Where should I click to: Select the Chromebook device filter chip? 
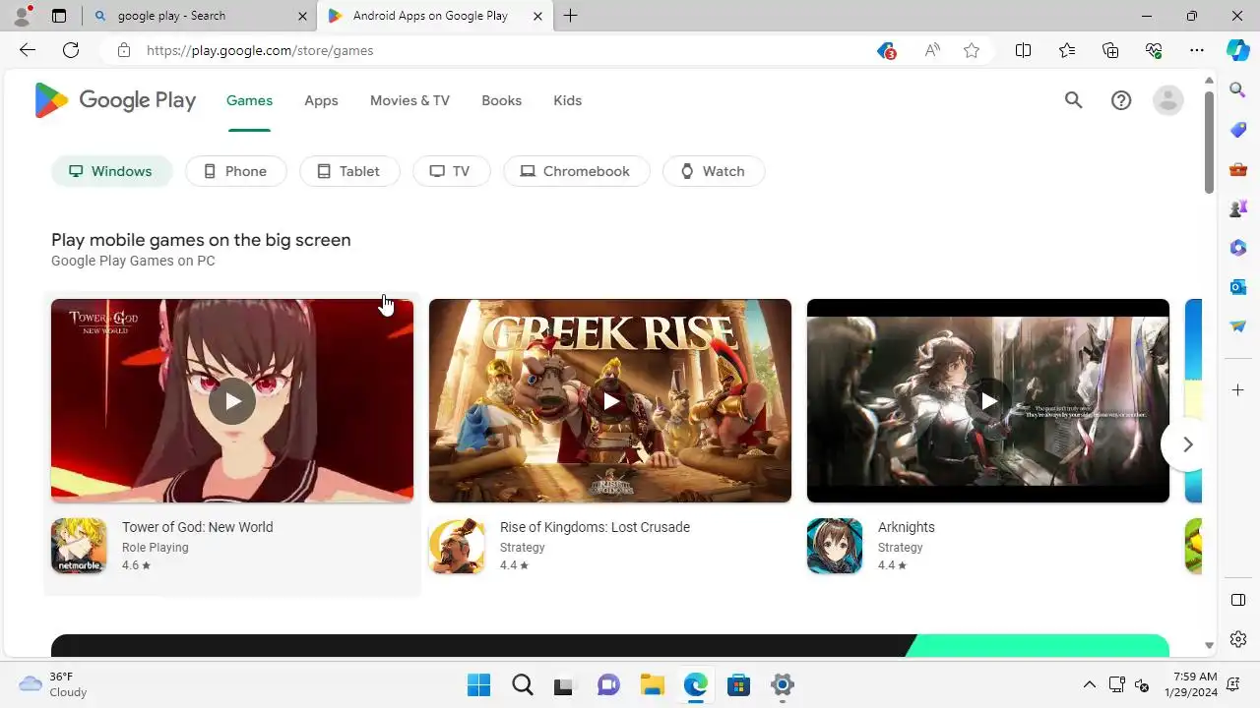[576, 171]
